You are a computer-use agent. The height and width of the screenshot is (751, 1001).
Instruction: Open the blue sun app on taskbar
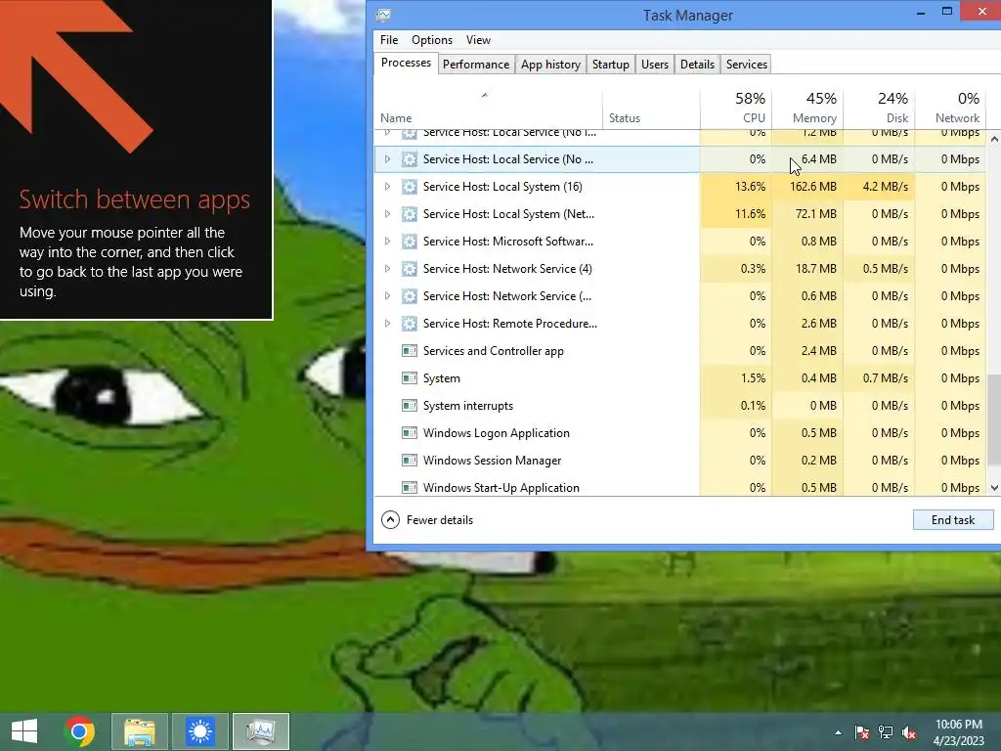coord(200,731)
